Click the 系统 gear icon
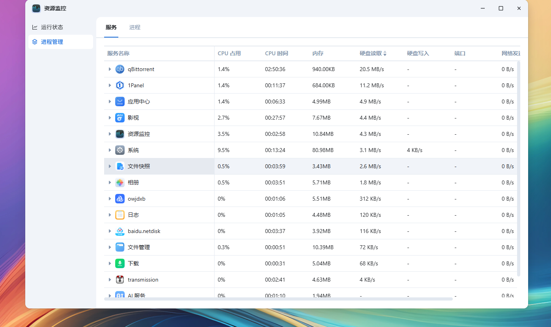The image size is (551, 327). pos(120,150)
